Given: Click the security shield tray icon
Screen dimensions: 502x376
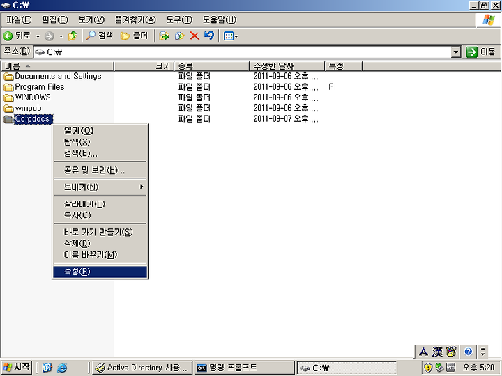Looking at the screenshot, I should click(x=427, y=368).
